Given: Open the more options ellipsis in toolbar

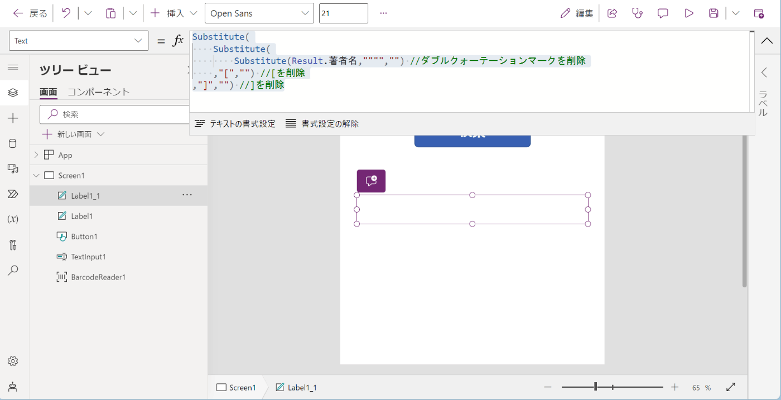Looking at the screenshot, I should [383, 13].
